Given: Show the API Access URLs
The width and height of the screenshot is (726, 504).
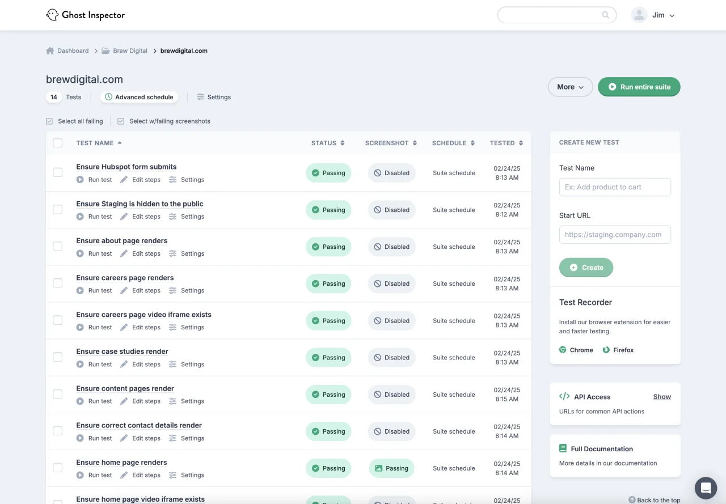Looking at the screenshot, I should click(x=662, y=397).
